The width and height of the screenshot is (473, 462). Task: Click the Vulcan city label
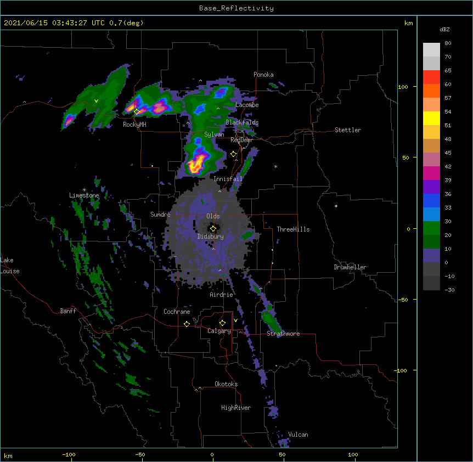pos(298,435)
